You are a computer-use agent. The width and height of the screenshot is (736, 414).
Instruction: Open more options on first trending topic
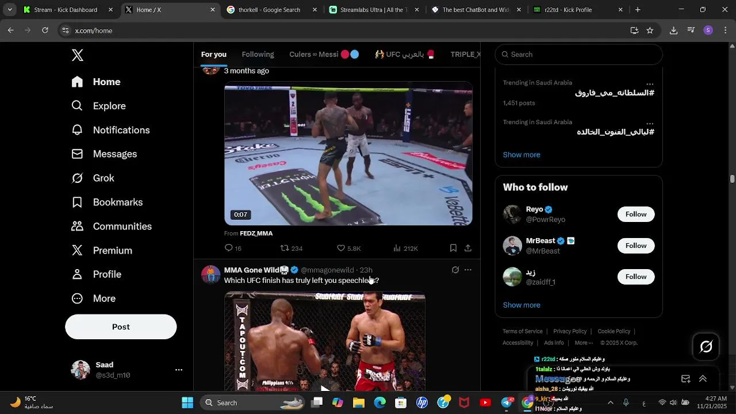(650, 84)
